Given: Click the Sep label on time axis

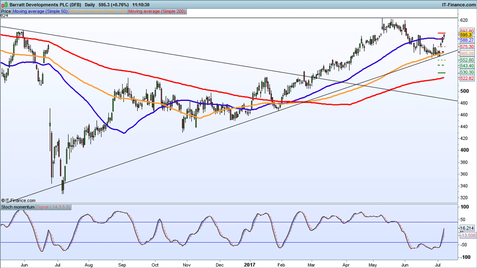Looking at the screenshot, I should (x=122, y=265).
